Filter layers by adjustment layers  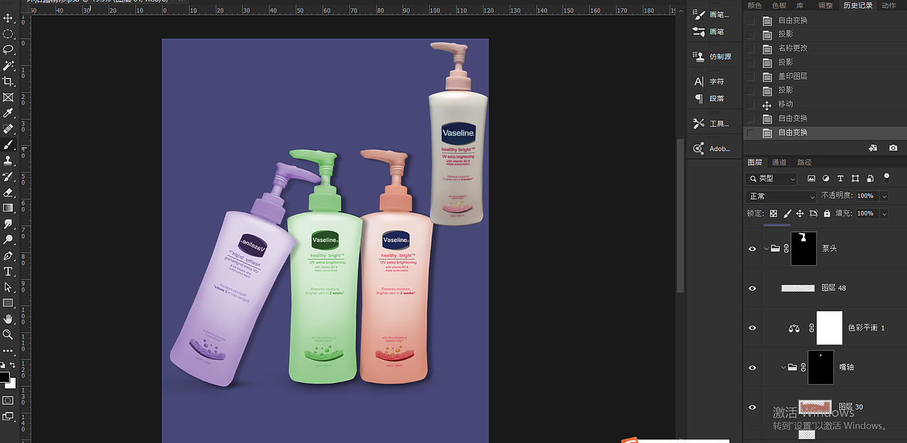826,179
